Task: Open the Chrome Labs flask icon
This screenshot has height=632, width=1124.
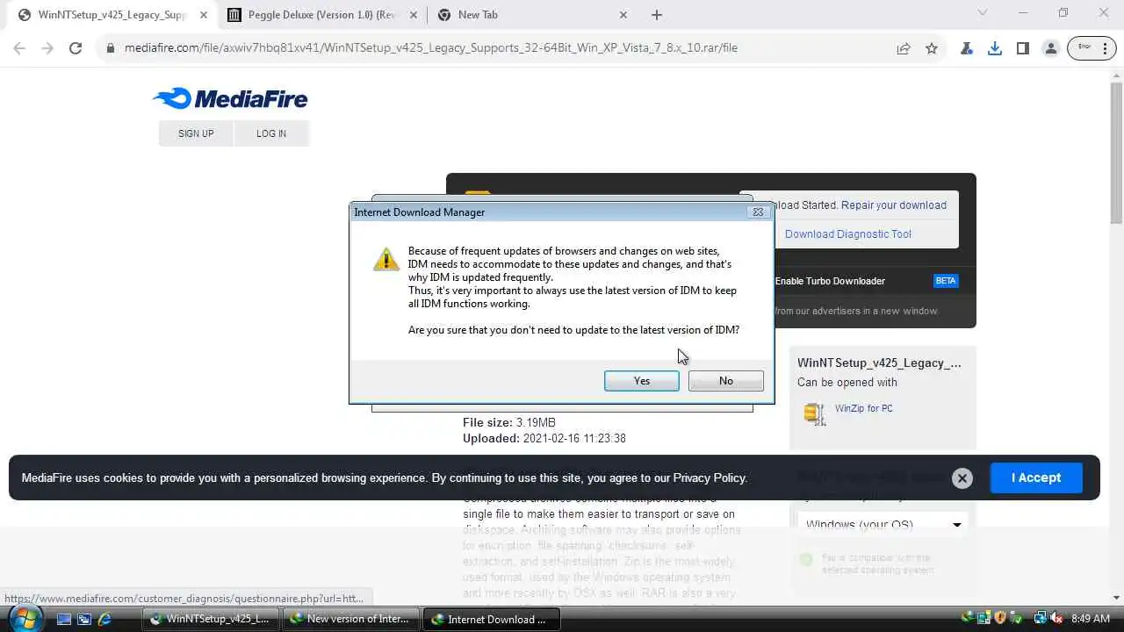Action: click(967, 48)
